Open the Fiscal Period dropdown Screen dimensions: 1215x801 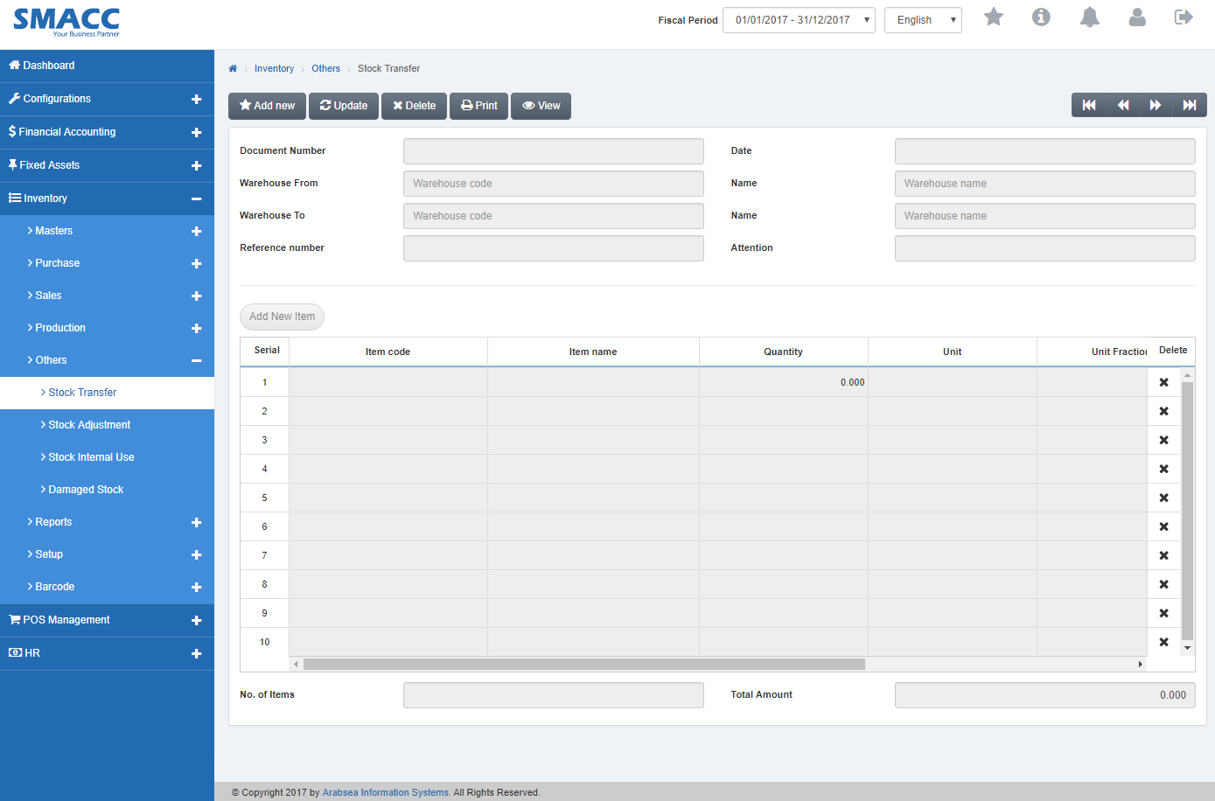pyautogui.click(x=798, y=19)
